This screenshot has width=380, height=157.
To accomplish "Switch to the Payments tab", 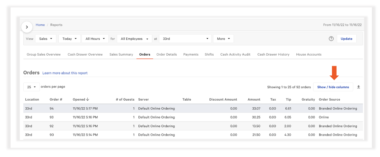I will click(191, 55).
